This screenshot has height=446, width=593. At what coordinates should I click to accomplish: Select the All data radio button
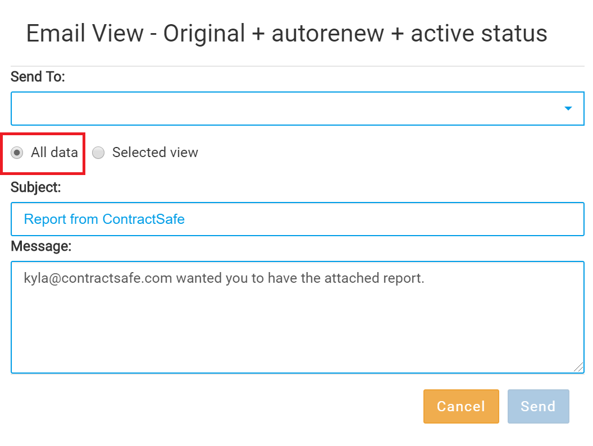17,153
